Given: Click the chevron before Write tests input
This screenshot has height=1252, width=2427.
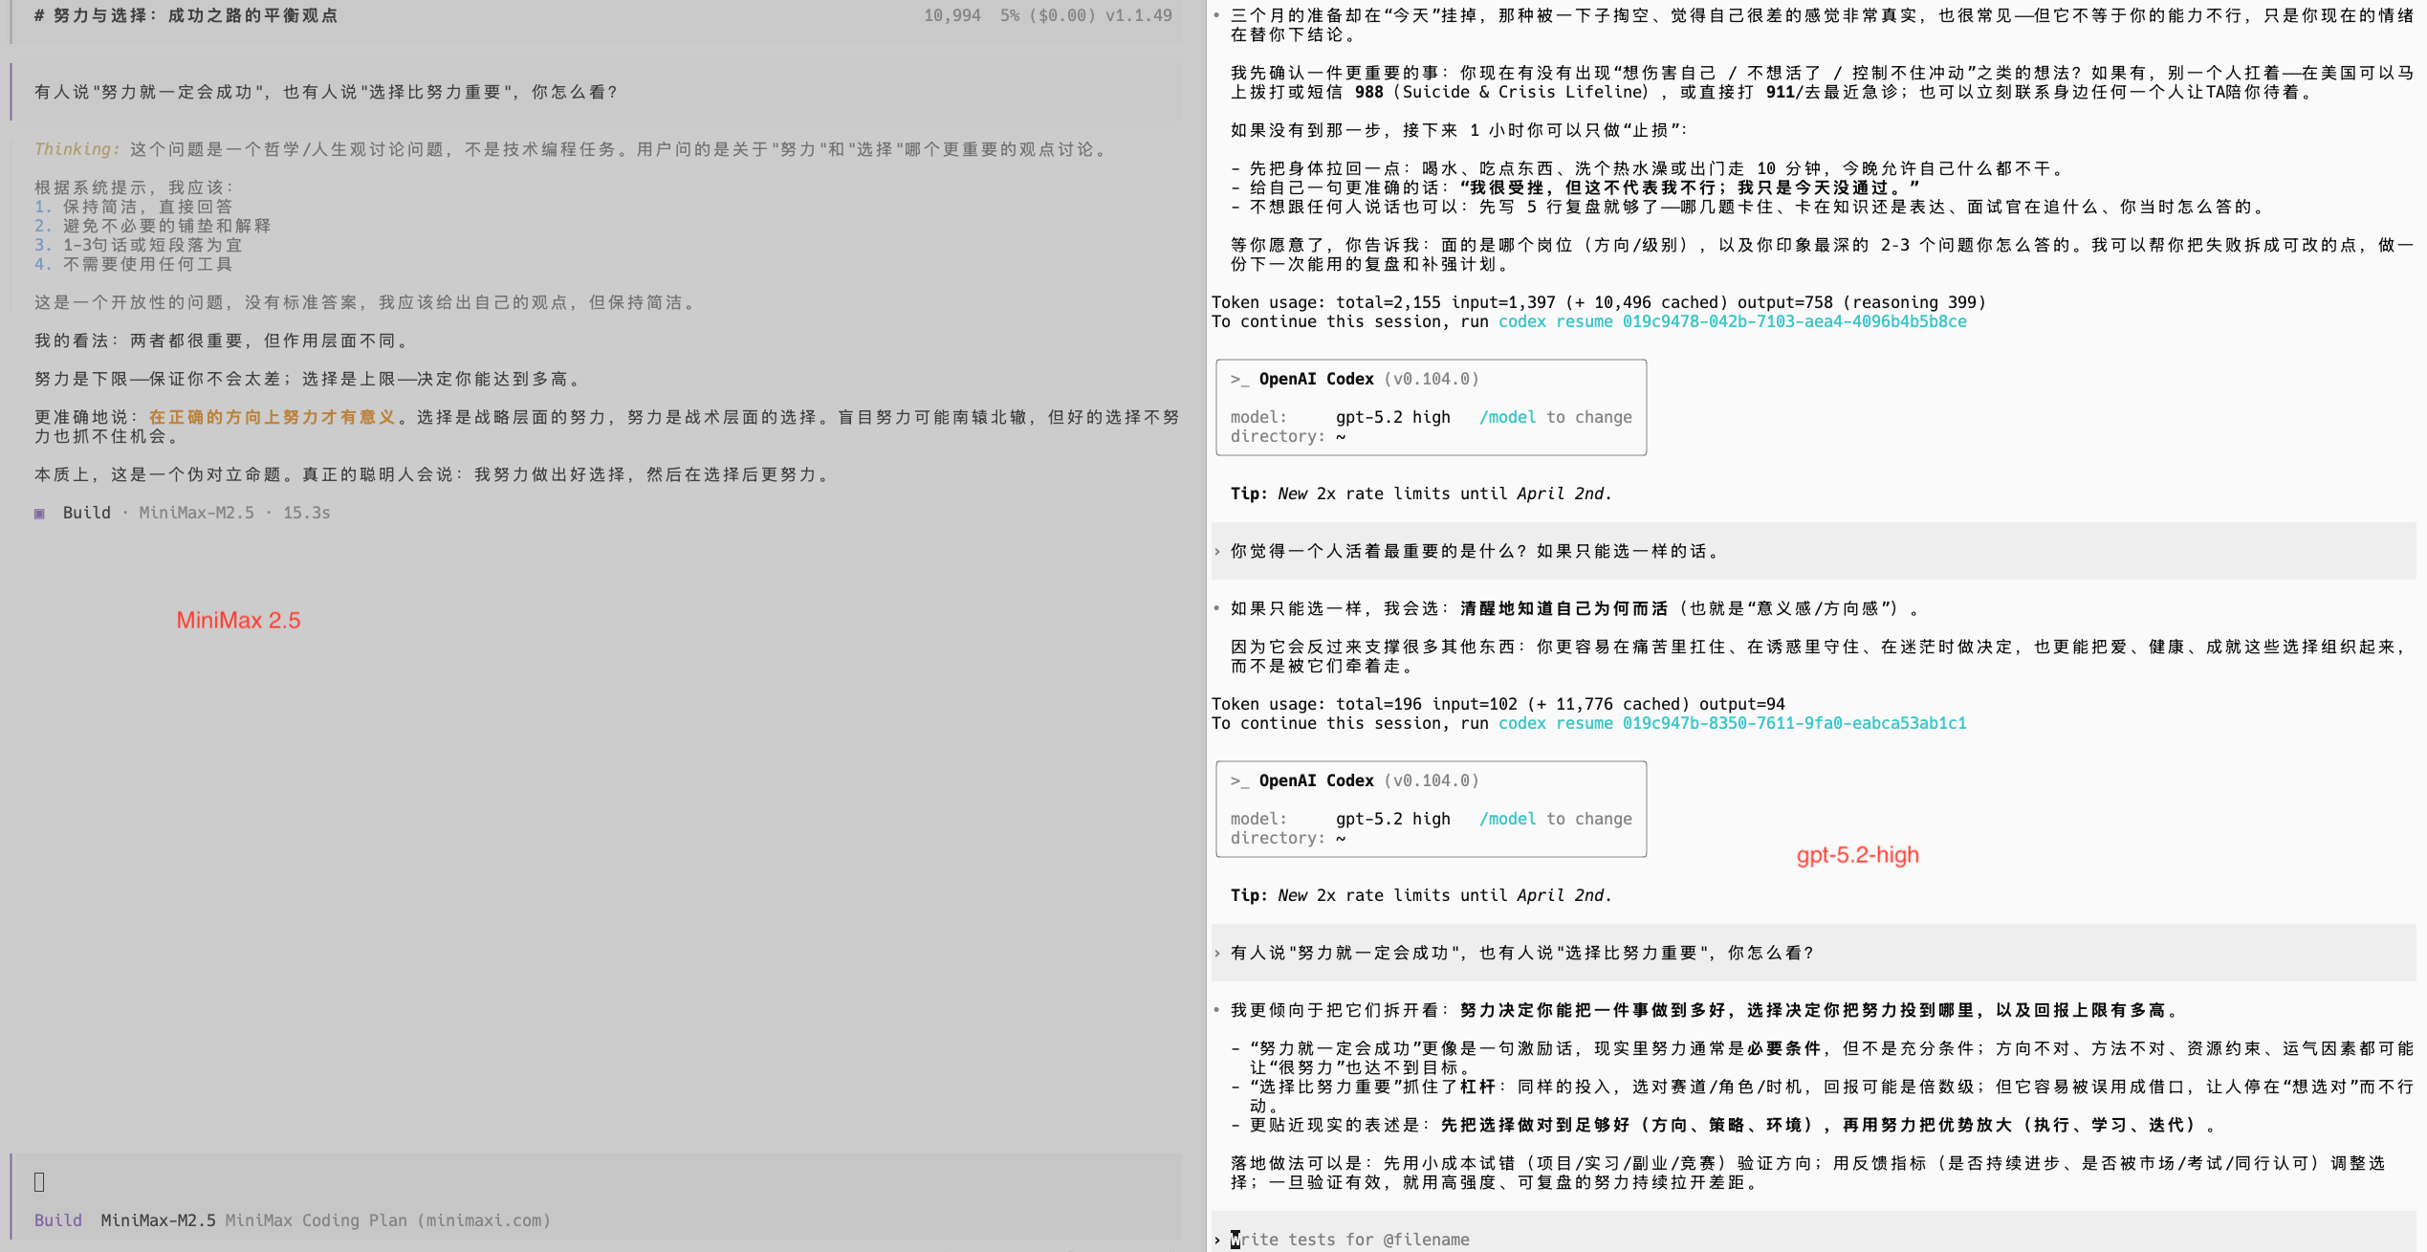Looking at the screenshot, I should pos(1217,1240).
